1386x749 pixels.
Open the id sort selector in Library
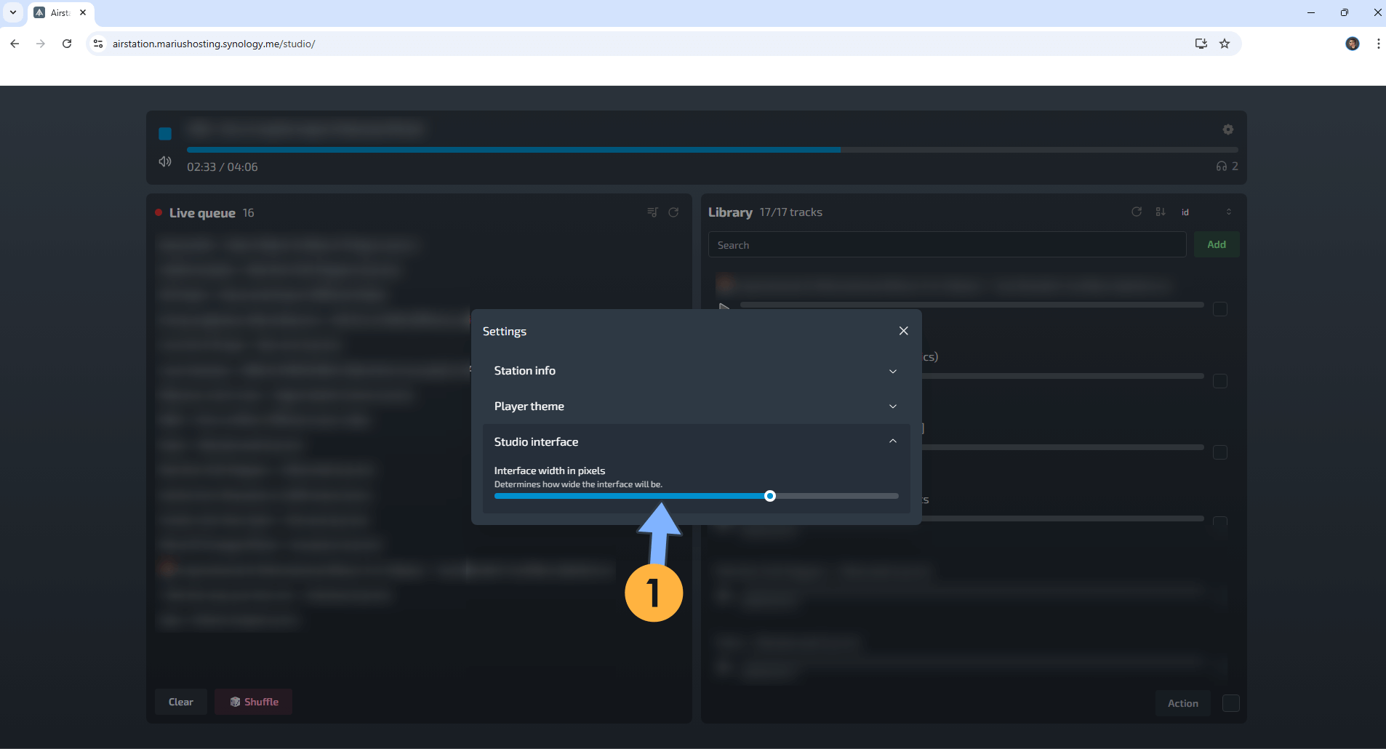pyautogui.click(x=1185, y=212)
